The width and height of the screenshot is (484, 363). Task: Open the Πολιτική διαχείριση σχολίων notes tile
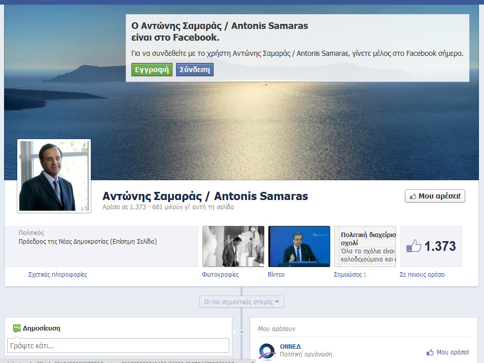click(365, 246)
